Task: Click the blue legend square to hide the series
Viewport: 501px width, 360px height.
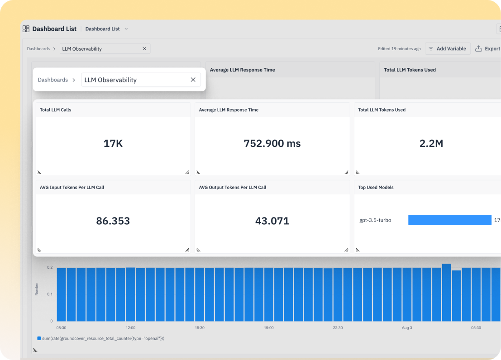Action: coord(39,338)
